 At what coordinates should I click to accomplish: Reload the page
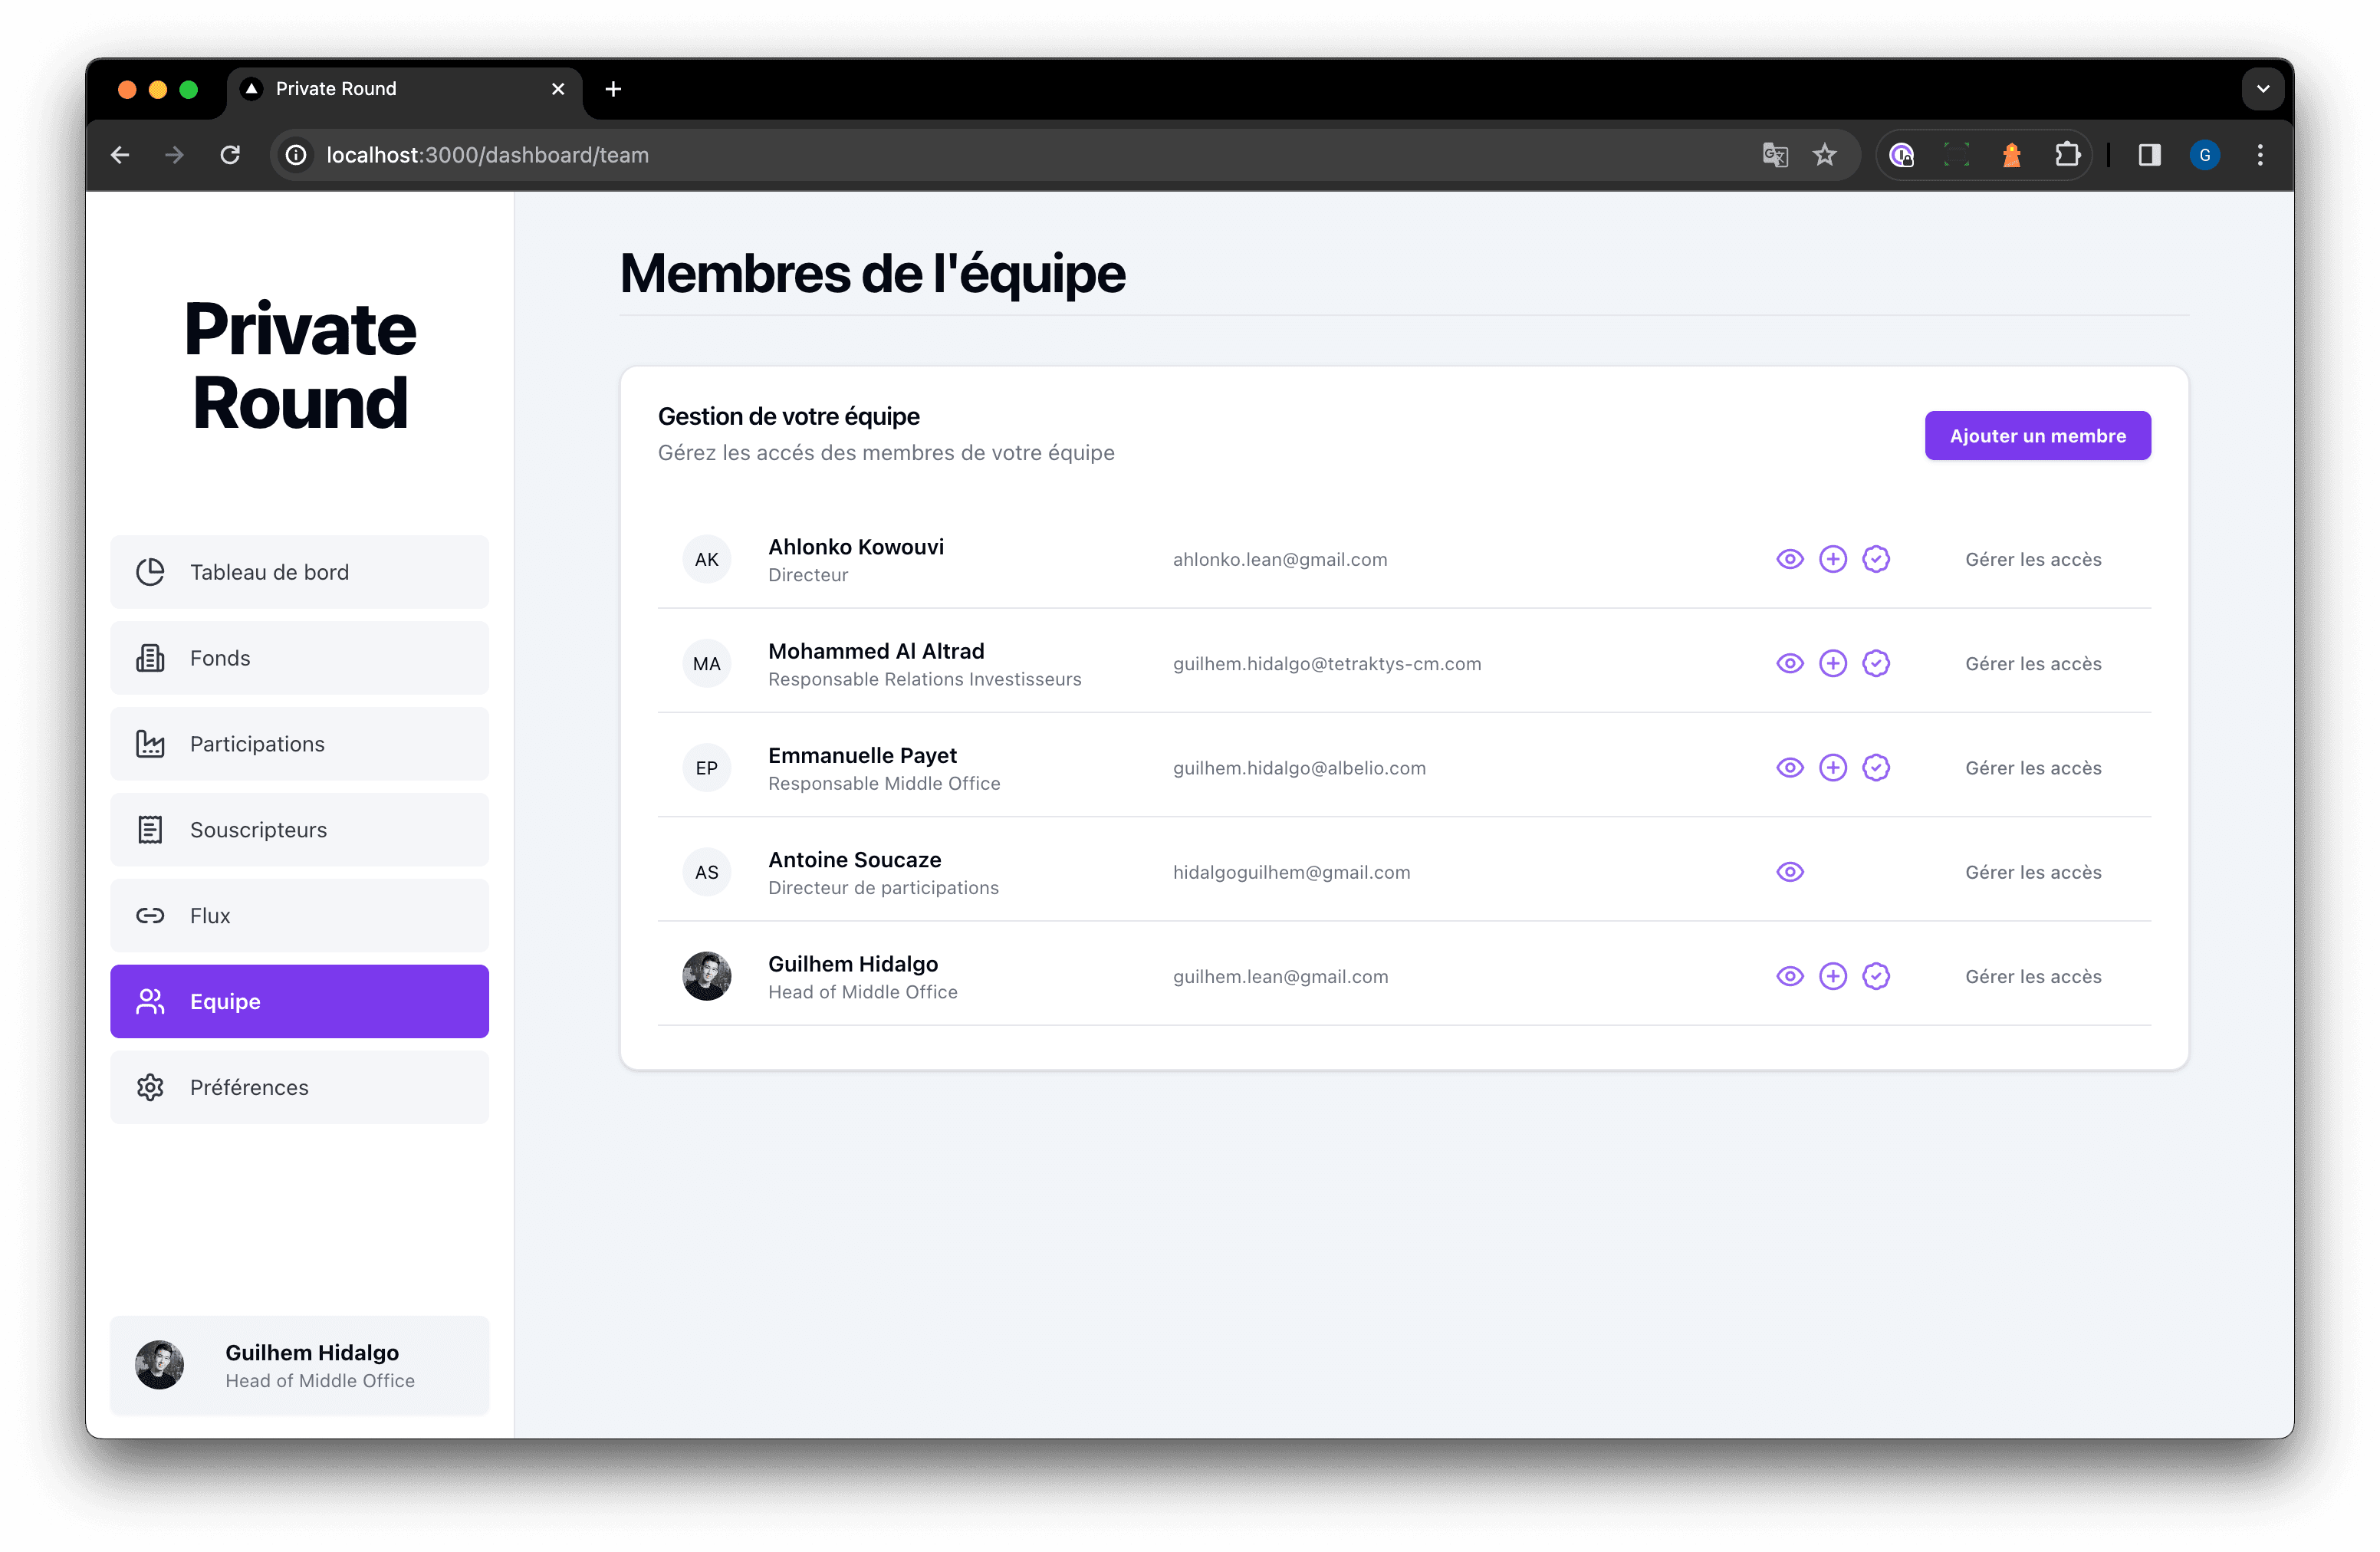pyautogui.click(x=230, y=155)
